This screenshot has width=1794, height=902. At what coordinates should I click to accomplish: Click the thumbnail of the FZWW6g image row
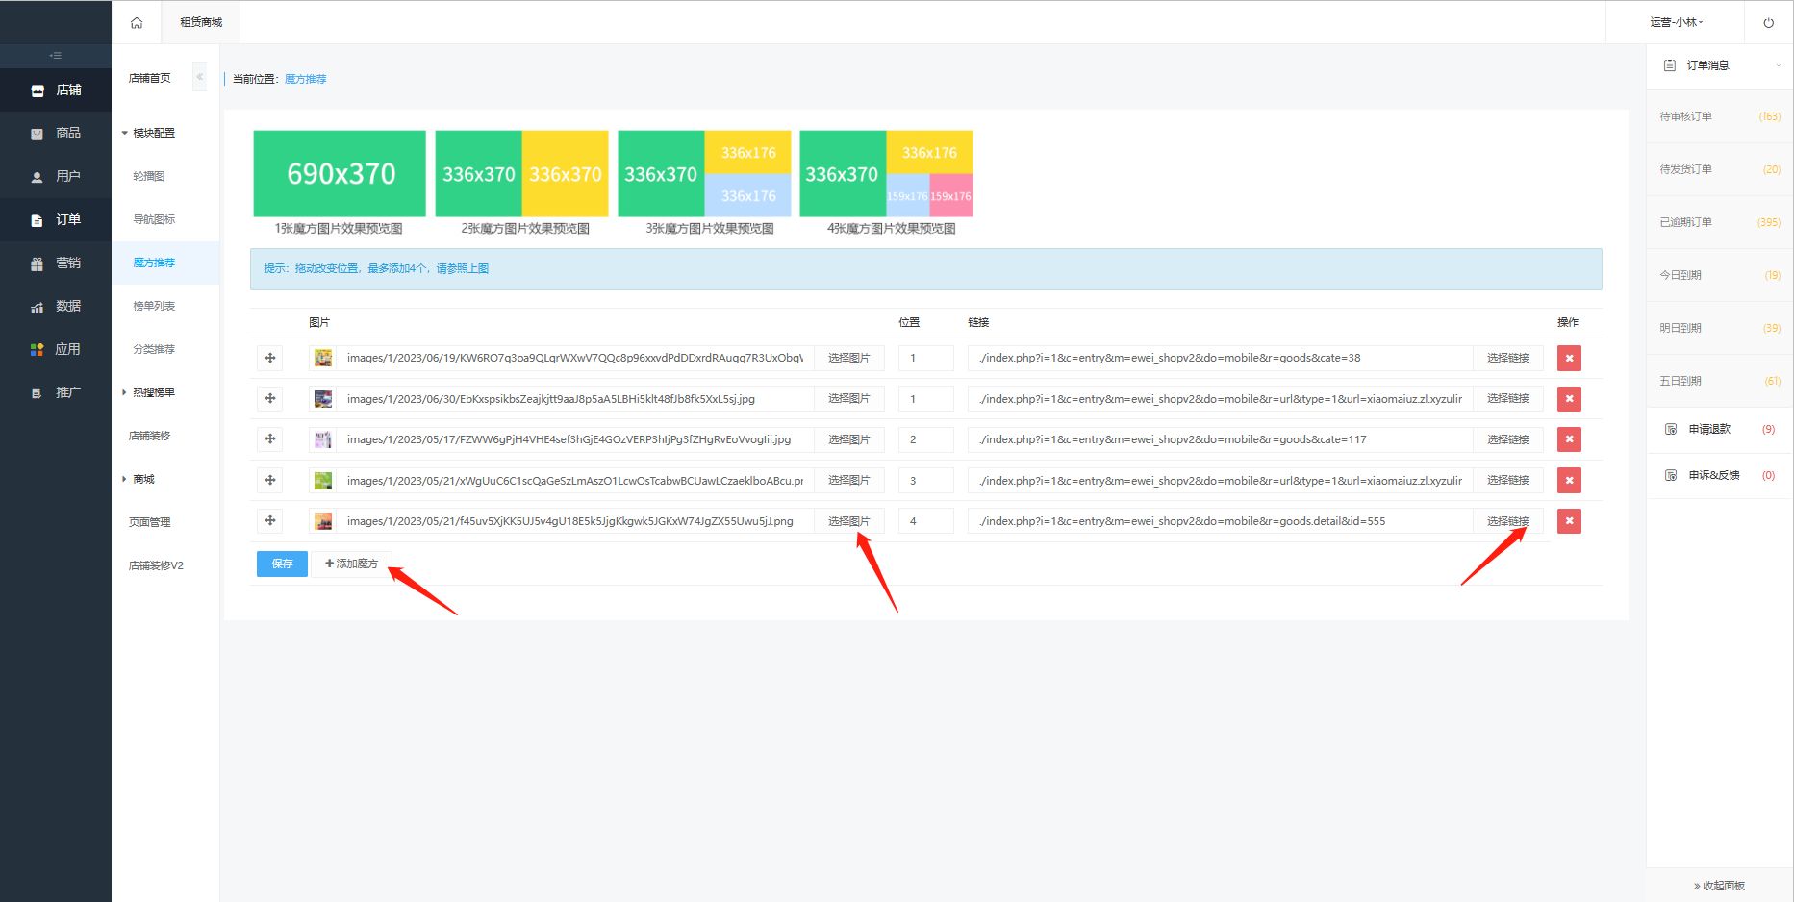point(323,439)
